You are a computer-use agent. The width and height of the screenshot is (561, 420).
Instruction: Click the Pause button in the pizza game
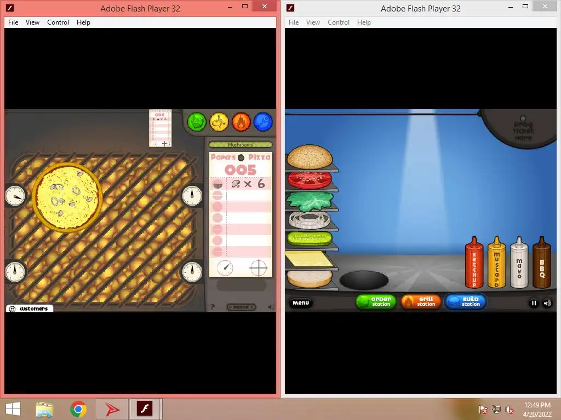click(x=242, y=307)
